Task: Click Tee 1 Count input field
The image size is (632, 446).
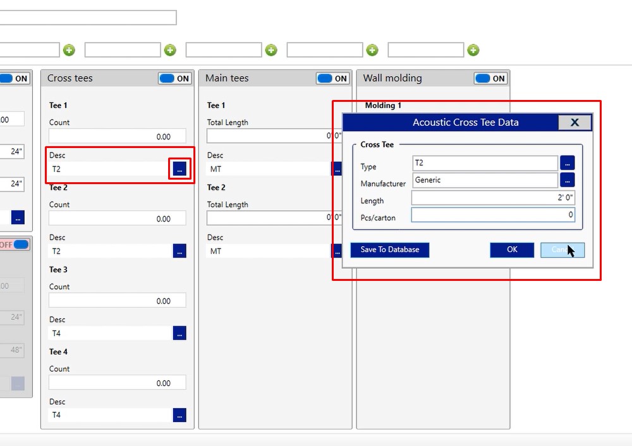Action: tap(118, 136)
